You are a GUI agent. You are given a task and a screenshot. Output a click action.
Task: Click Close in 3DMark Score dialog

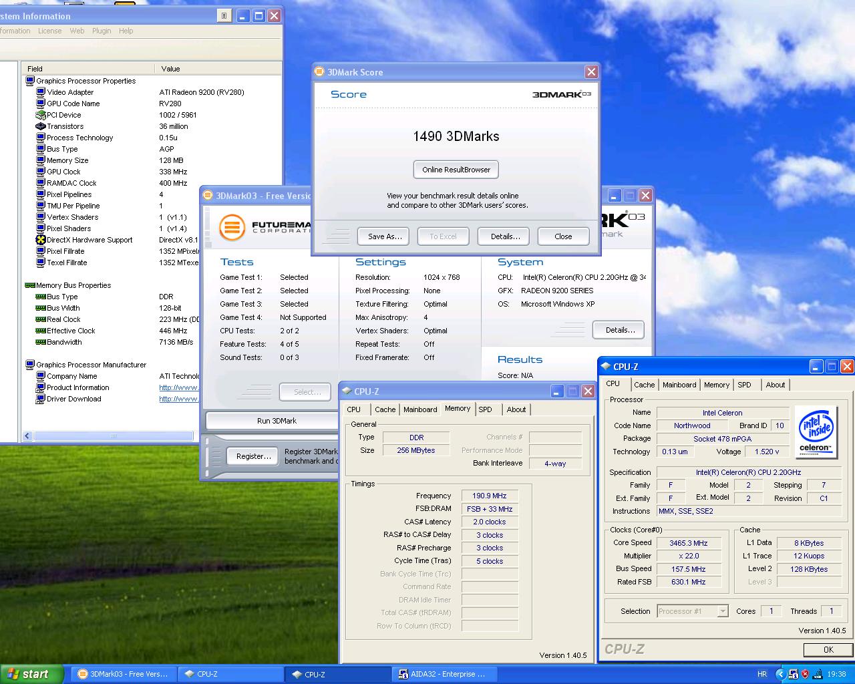tap(563, 236)
